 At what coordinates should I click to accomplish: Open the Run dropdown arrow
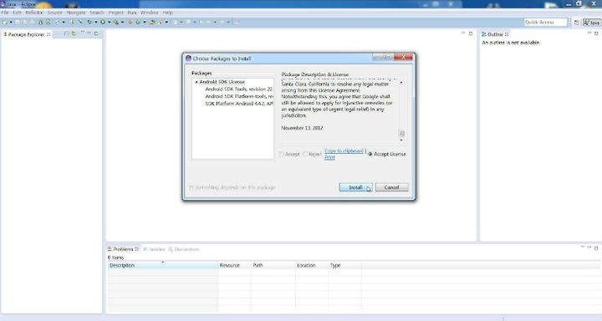(109, 23)
